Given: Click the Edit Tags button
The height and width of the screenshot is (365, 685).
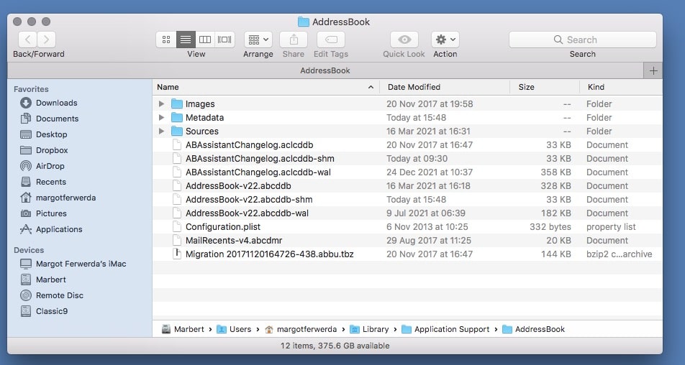Looking at the screenshot, I should click(x=331, y=40).
